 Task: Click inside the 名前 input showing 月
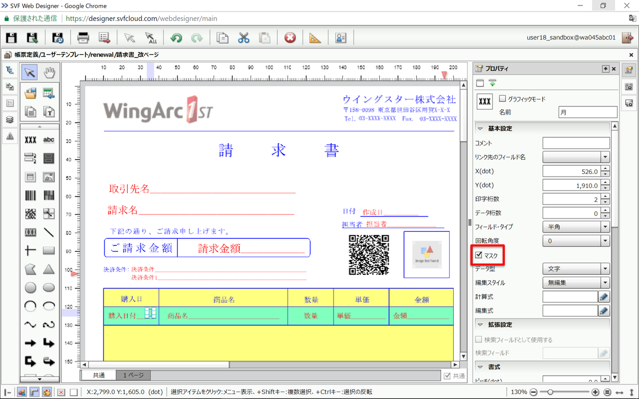click(x=588, y=112)
